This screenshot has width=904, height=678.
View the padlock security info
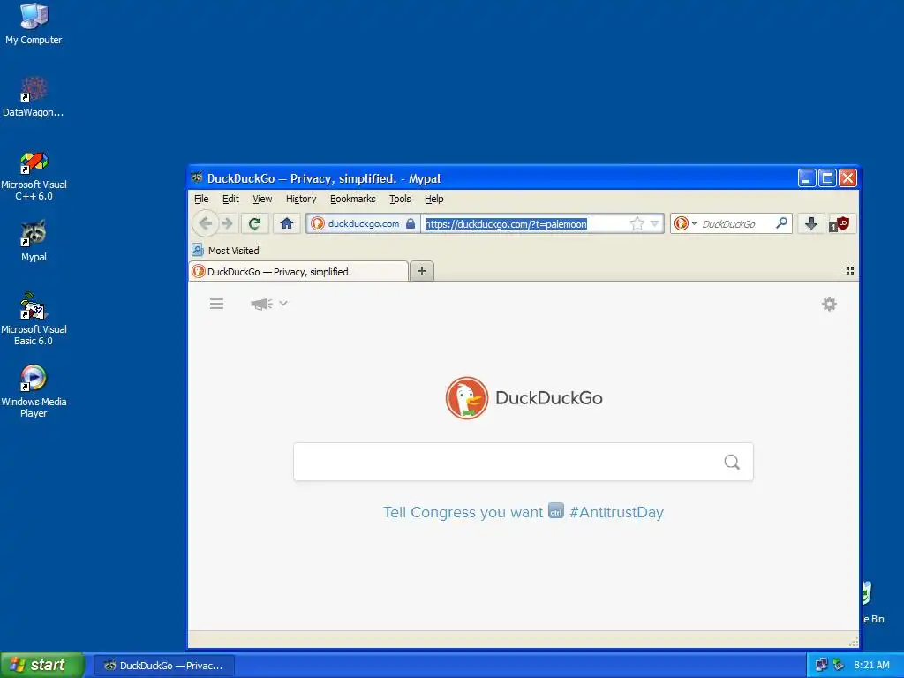410,223
